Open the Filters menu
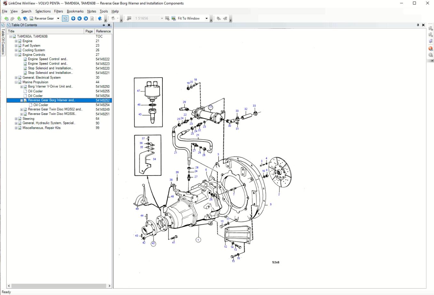The image size is (434, 295). tap(58, 11)
